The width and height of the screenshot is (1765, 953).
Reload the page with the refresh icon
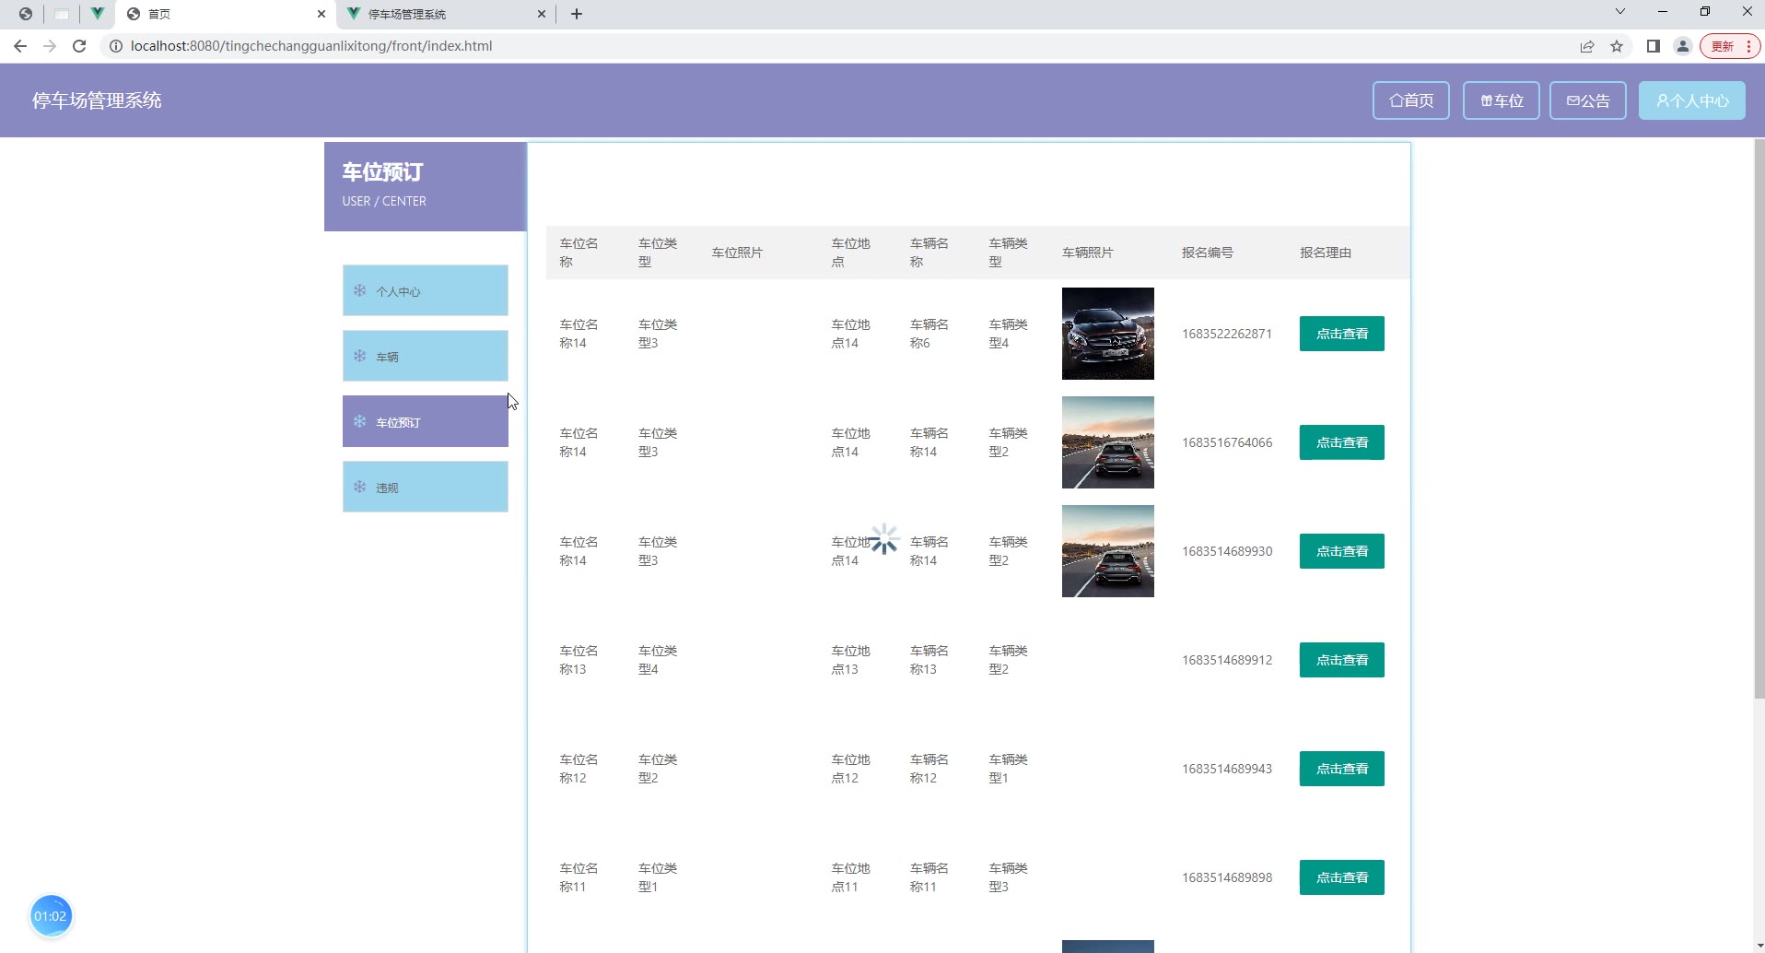(79, 46)
